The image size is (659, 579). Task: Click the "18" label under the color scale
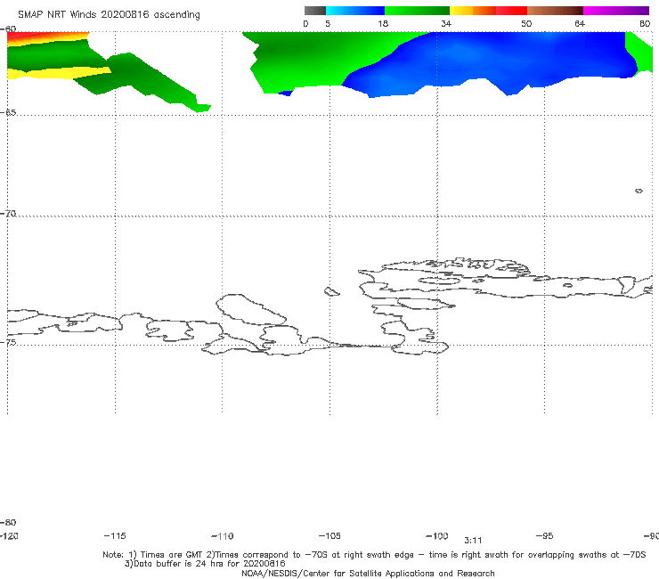pyautogui.click(x=383, y=24)
